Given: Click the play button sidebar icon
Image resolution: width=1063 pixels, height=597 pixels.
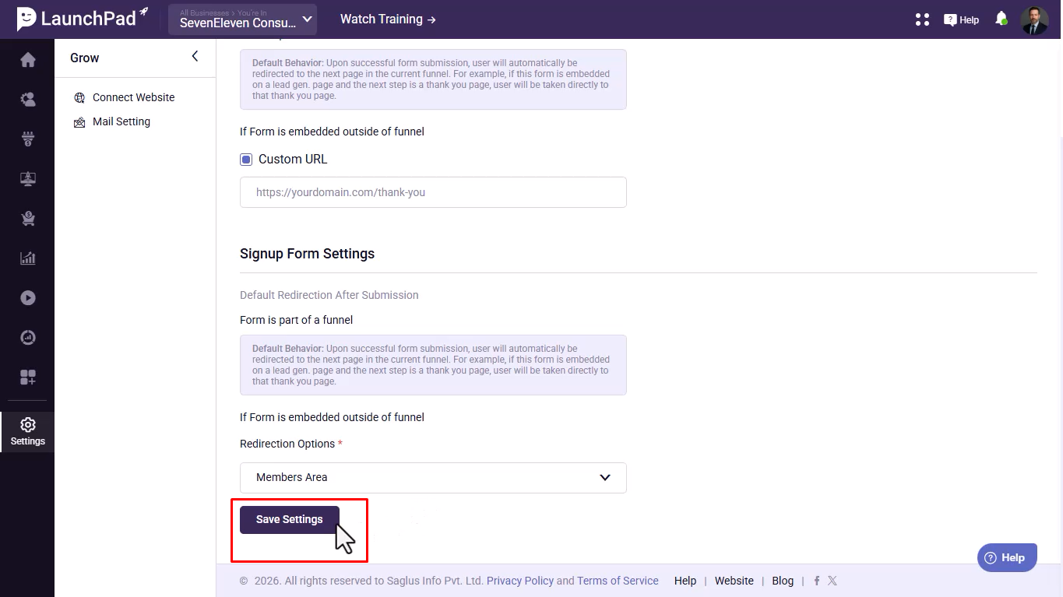Looking at the screenshot, I should click(x=28, y=298).
